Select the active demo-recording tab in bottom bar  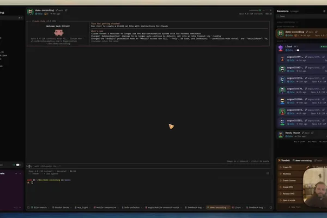click(217, 208)
